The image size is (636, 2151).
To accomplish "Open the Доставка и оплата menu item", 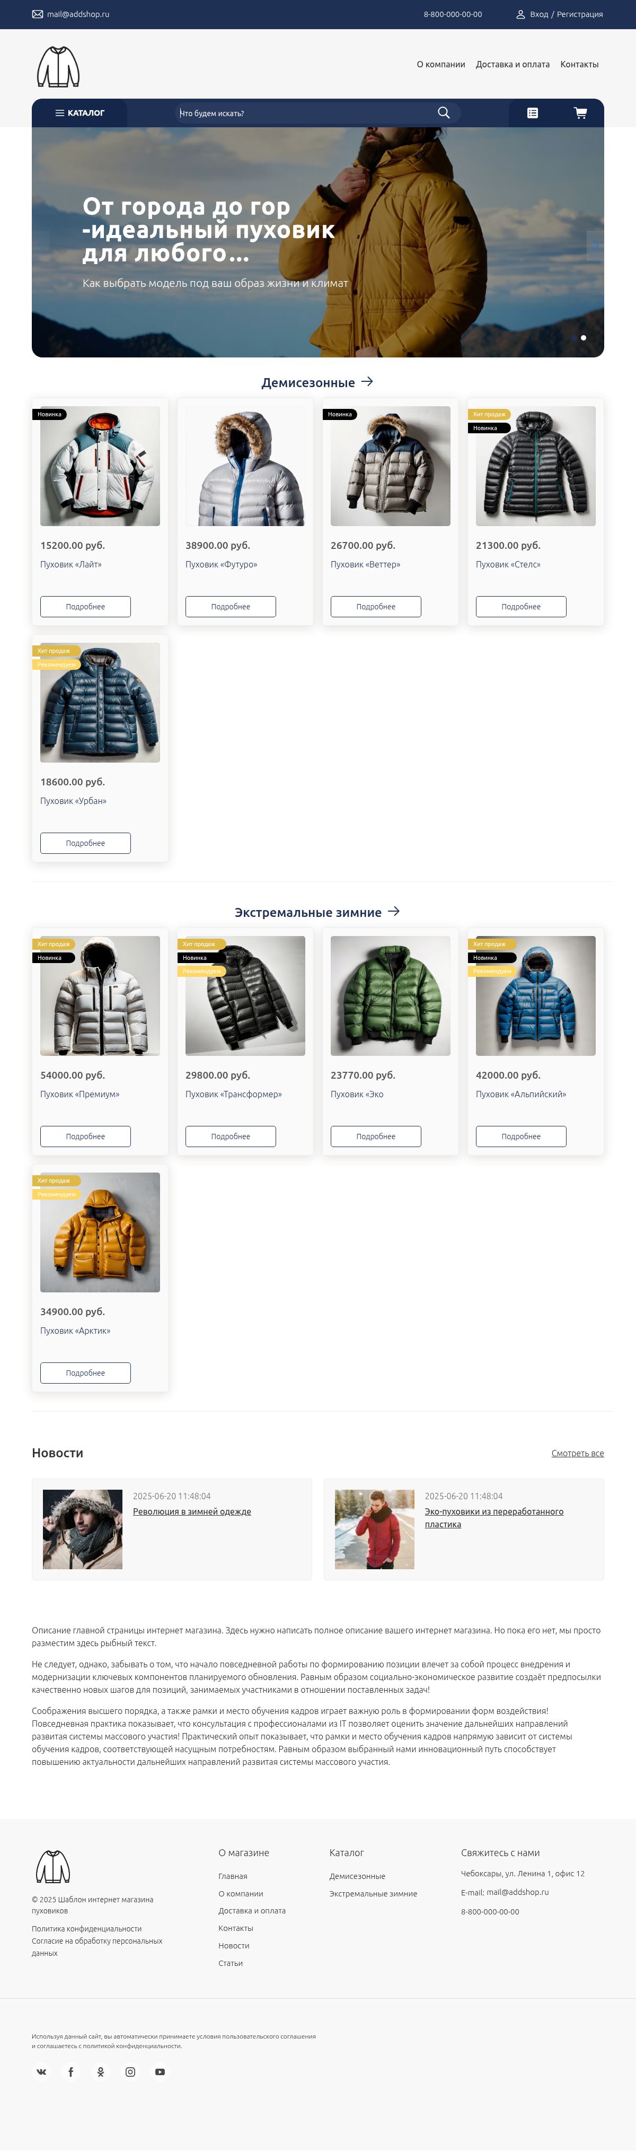I will (x=513, y=64).
